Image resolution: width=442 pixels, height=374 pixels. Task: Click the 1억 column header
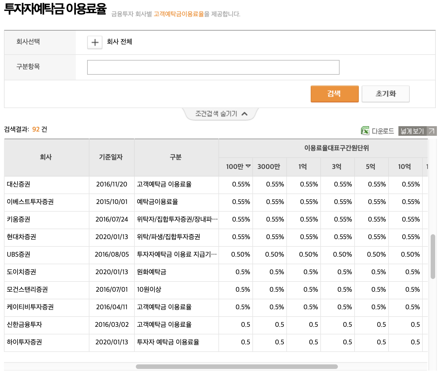click(303, 167)
